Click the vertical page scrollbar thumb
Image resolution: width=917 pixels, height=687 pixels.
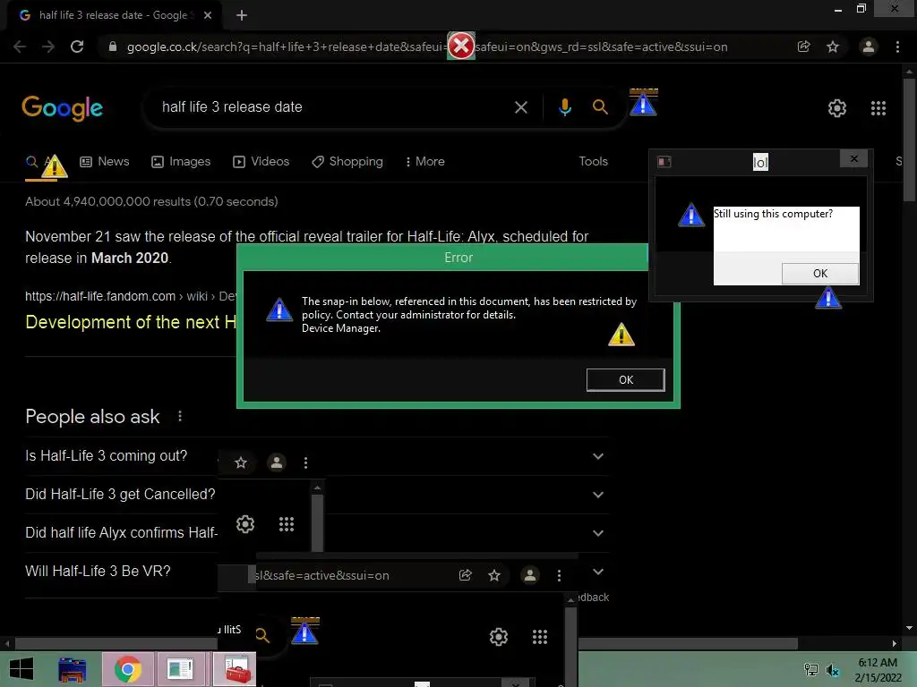tap(909, 139)
